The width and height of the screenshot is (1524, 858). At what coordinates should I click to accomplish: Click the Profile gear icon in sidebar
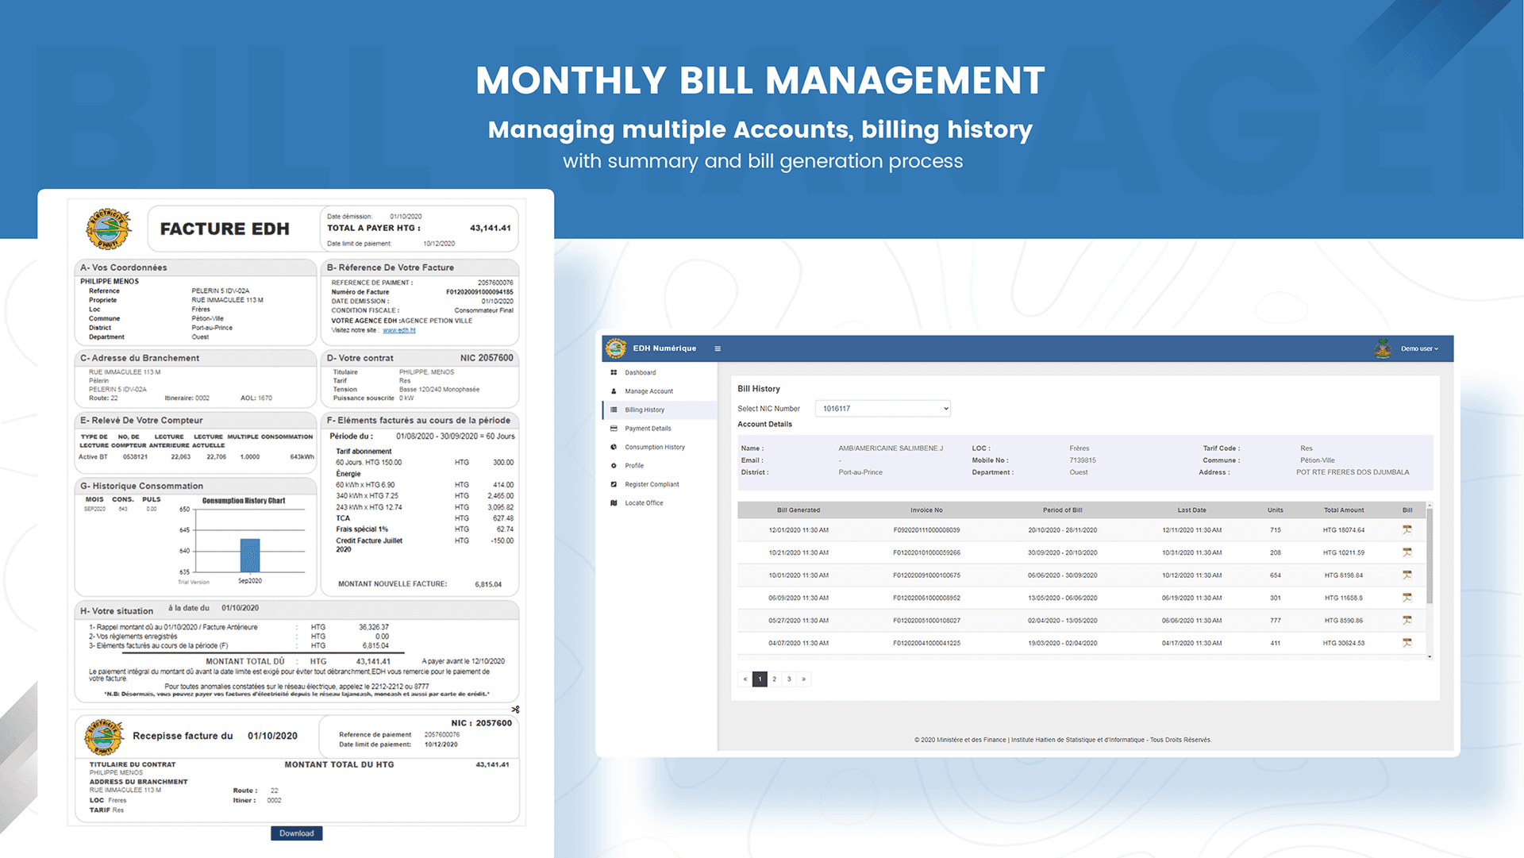pos(614,466)
